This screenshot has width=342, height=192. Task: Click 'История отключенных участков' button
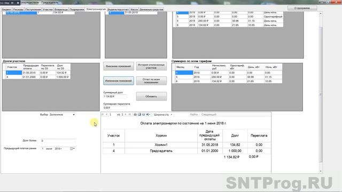tap(151, 66)
